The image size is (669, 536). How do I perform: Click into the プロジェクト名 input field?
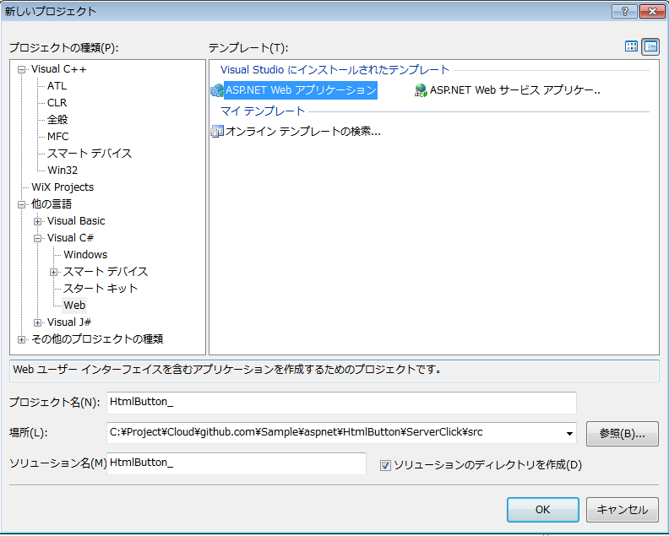pos(341,403)
